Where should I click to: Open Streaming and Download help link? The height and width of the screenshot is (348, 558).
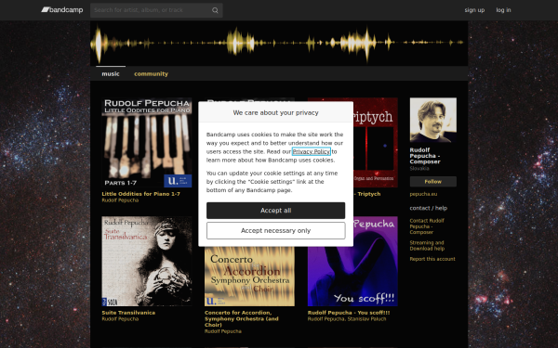pyautogui.click(x=427, y=245)
